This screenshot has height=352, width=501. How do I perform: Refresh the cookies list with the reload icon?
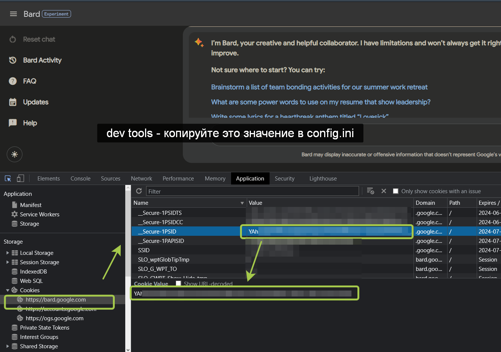(139, 191)
